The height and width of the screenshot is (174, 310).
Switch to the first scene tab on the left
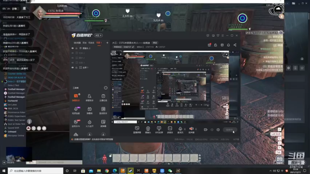pos(77,43)
